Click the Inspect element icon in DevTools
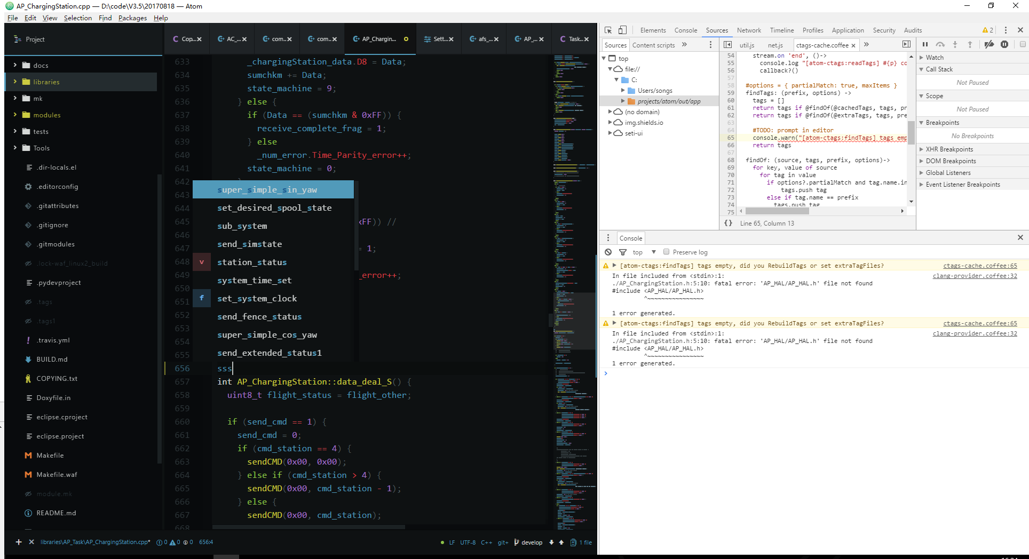 point(608,30)
